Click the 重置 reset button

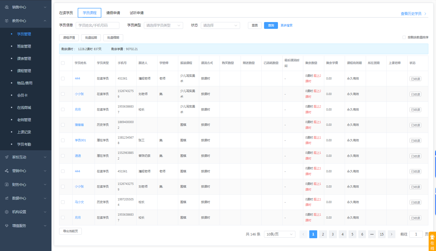coord(255,25)
